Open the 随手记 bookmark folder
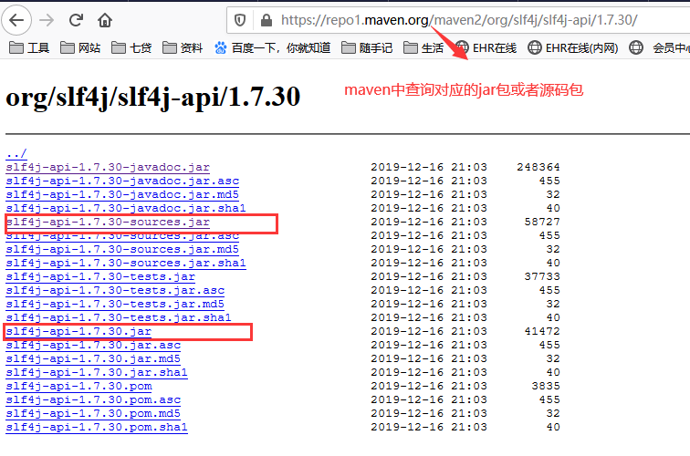Screen dimensions: 690x456 (367, 47)
